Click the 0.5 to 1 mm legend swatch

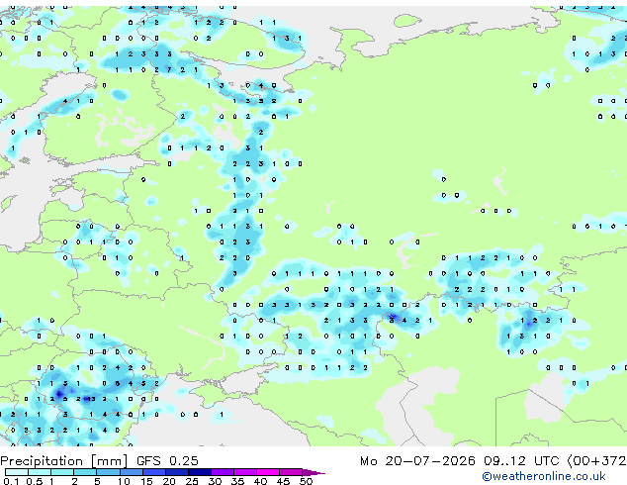pyautogui.click(x=40, y=472)
